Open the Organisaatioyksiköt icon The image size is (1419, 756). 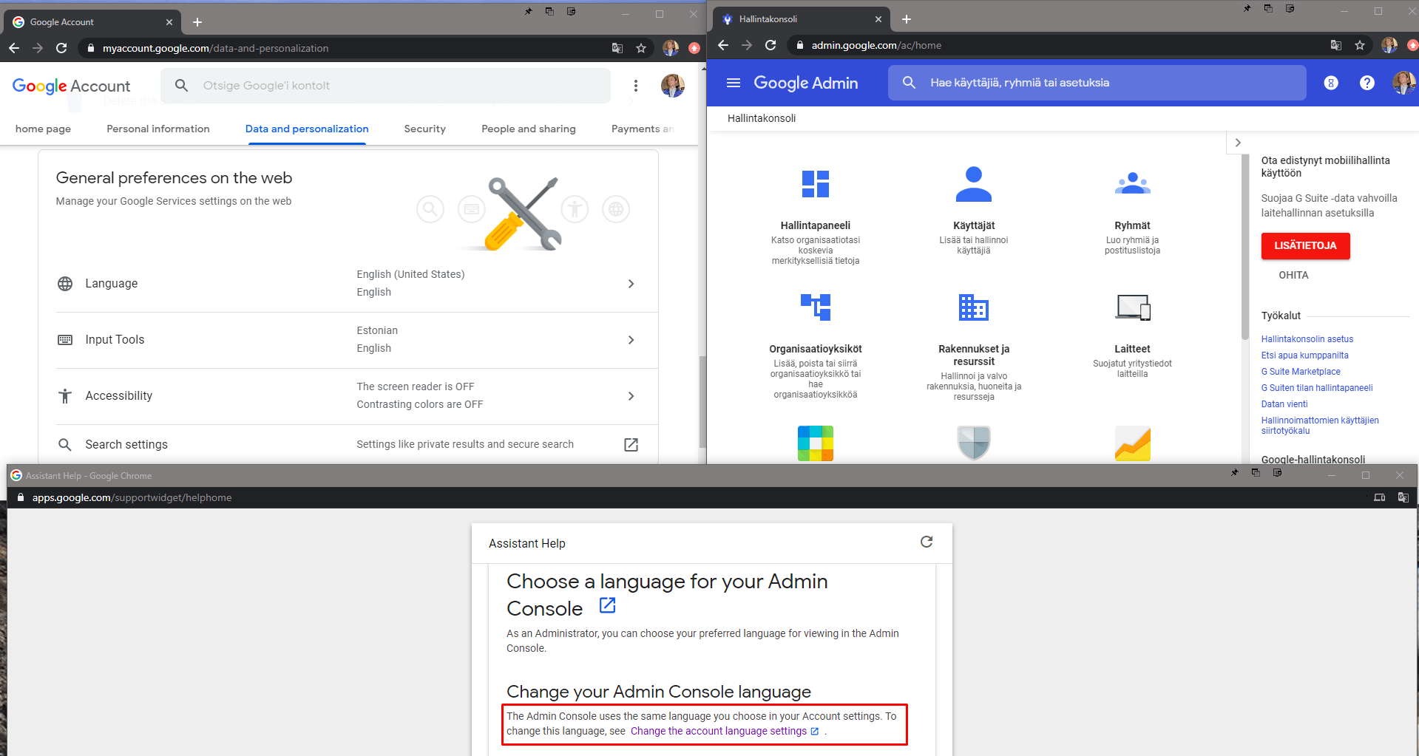815,307
